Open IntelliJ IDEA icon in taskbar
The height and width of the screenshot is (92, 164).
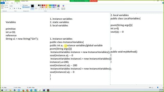point(44,90)
